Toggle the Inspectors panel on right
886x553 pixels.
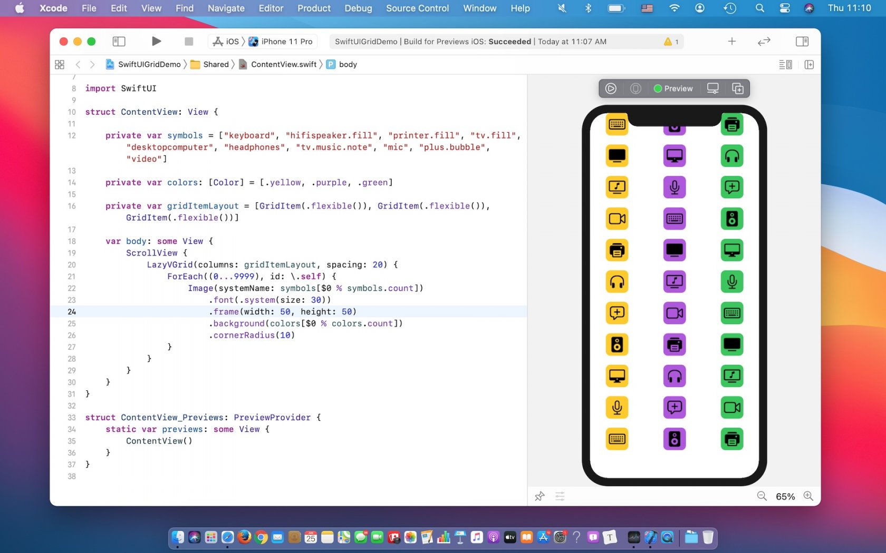click(x=802, y=42)
